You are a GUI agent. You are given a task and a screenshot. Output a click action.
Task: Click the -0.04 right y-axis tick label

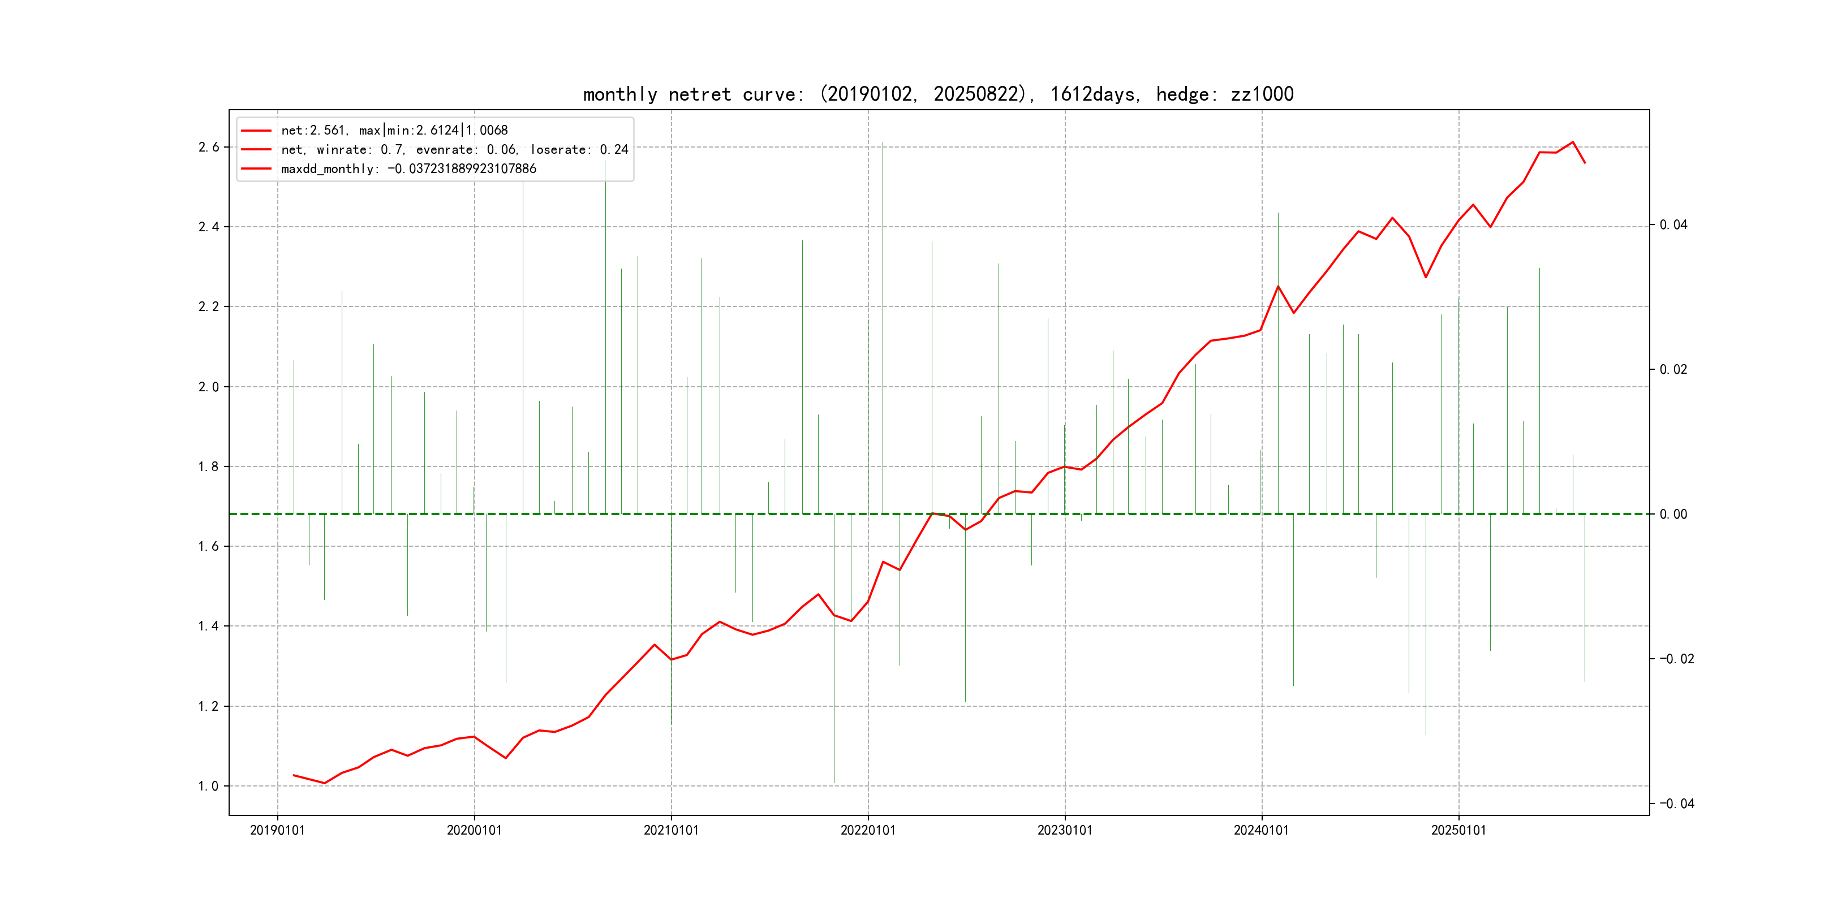[x=1677, y=803]
